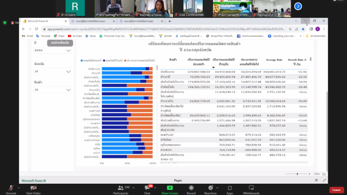Open the Gmail bookmark
The width and height of the screenshot is (347, 195).
coord(27,36)
